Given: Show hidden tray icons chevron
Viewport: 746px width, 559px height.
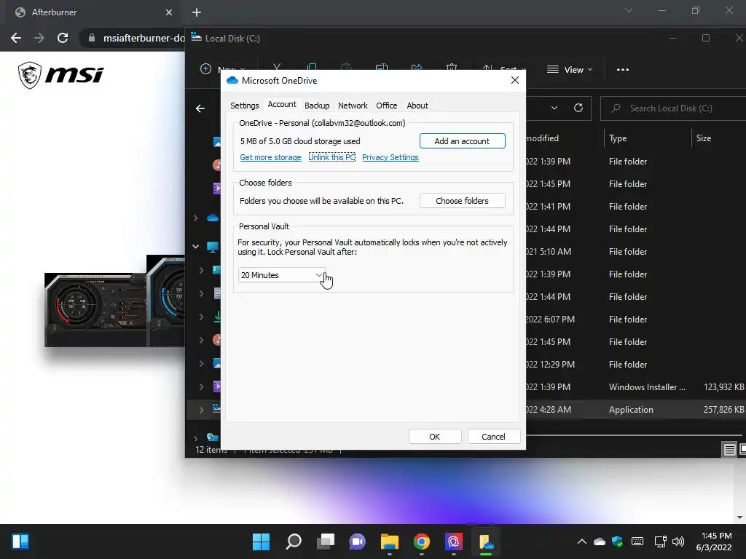Looking at the screenshot, I should click(x=581, y=542).
